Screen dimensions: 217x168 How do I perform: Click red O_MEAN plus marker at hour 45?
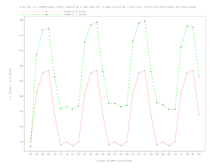(x=121, y=146)
